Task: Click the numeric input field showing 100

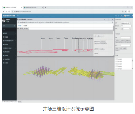Action: click(126, 26)
